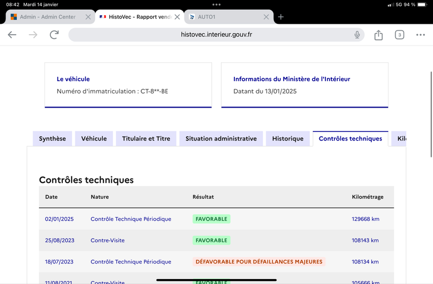Open the Historique tab

(x=288, y=138)
